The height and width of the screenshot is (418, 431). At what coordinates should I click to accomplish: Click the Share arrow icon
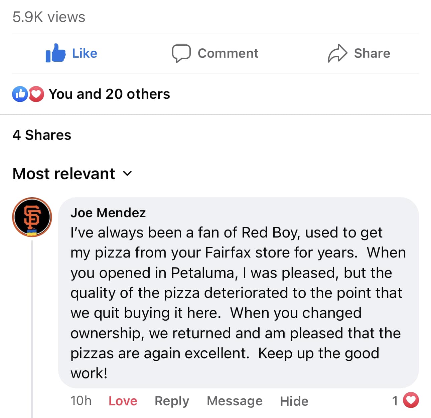pos(337,53)
